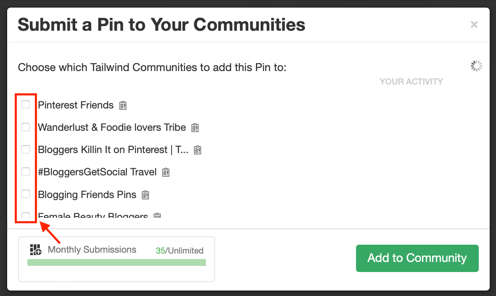The width and height of the screenshot is (496, 296).
Task: Tick the Wanderlust & Foodie lovers Tribe checkbox
Action: tap(26, 127)
